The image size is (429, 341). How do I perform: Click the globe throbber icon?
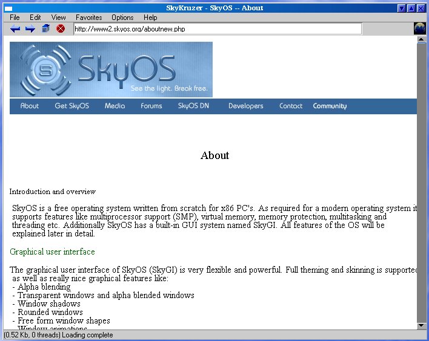coord(420,28)
